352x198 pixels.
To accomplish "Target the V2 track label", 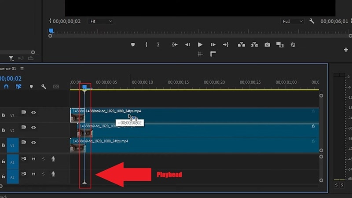I will coord(12,130).
